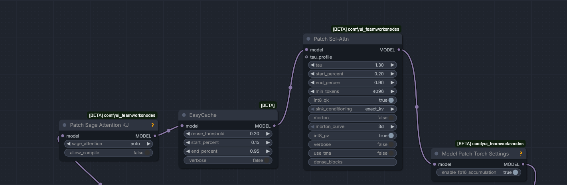Click the Patch Sage Attention model input socket
Viewport: 567px width, 185px height.
click(x=62, y=136)
